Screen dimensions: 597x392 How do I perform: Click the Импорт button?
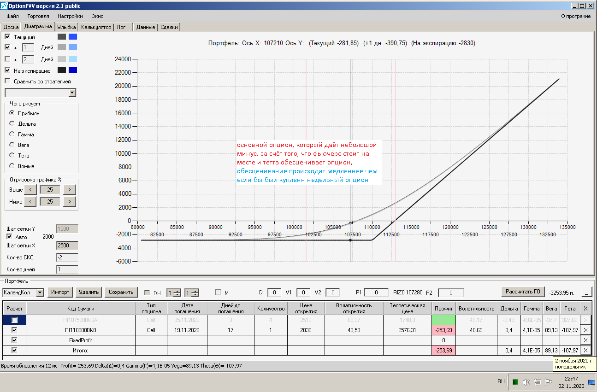61,292
